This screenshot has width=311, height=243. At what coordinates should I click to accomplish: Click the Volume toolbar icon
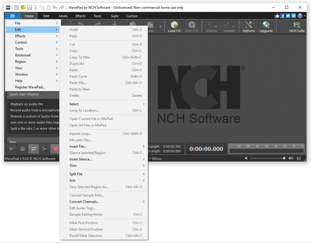pyautogui.click(x=229, y=27)
